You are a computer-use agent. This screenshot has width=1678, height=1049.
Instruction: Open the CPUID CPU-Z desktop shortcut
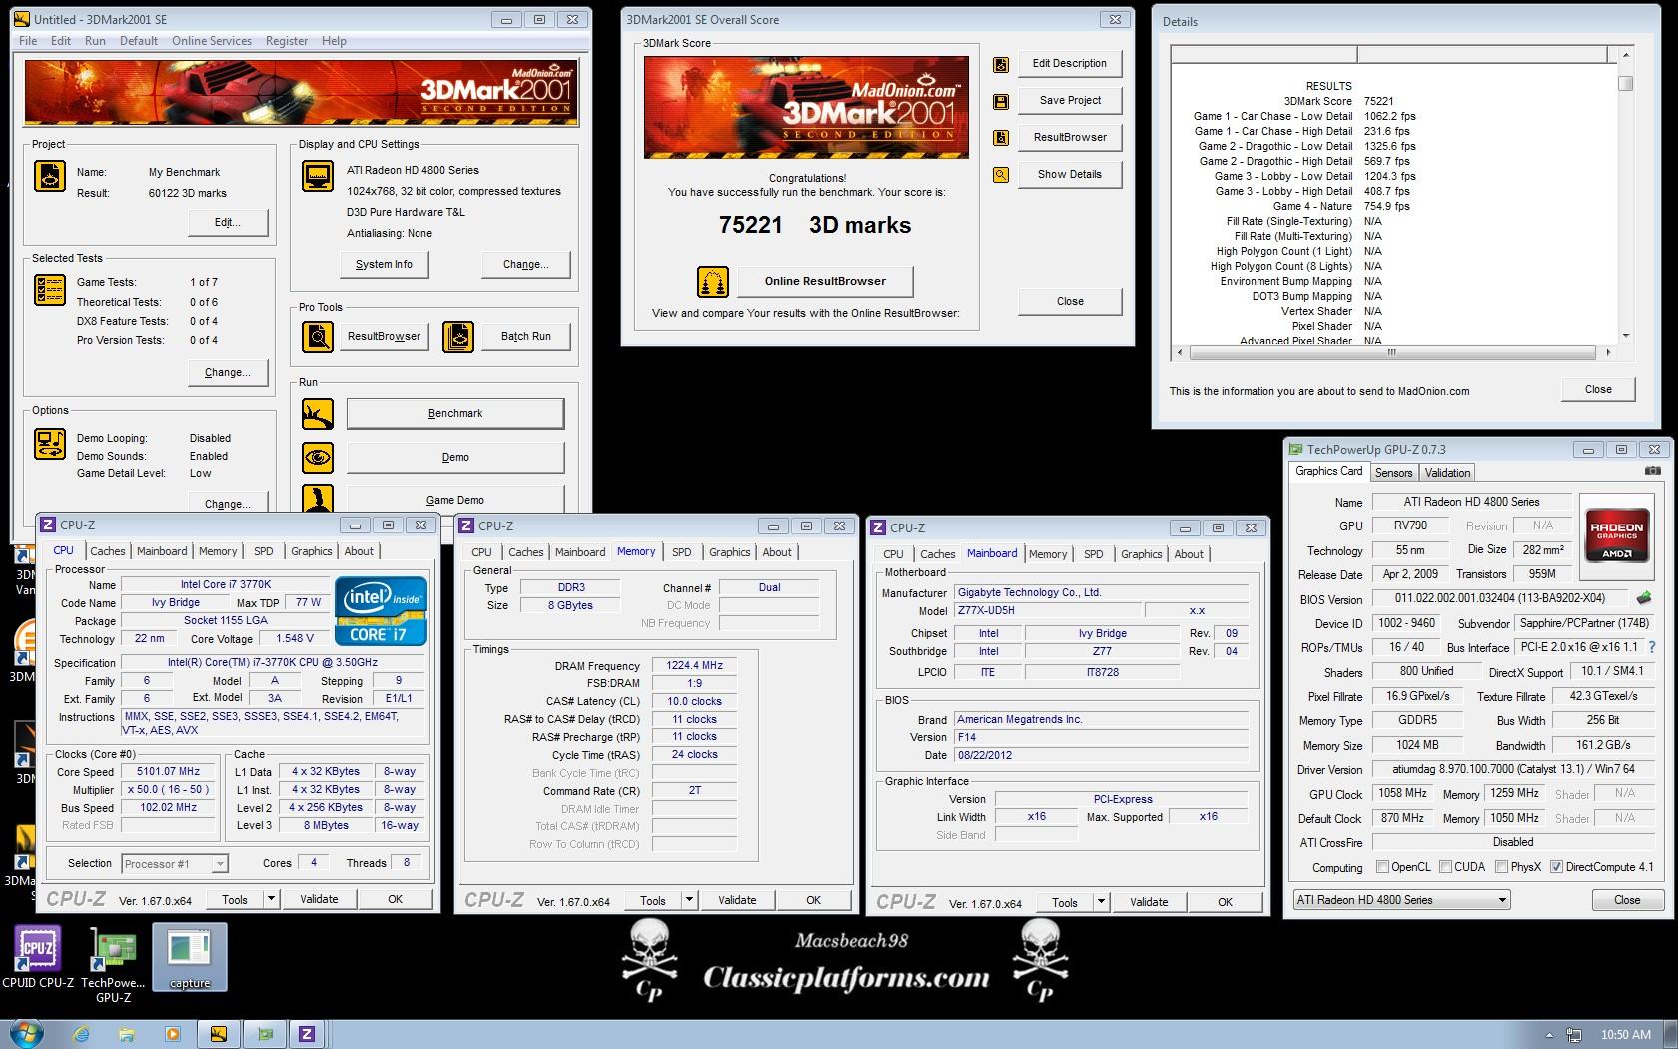tap(38, 958)
